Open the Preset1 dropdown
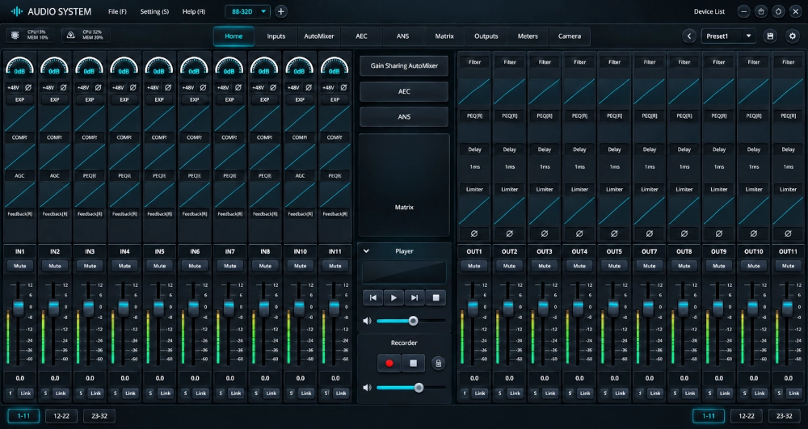 coord(728,36)
